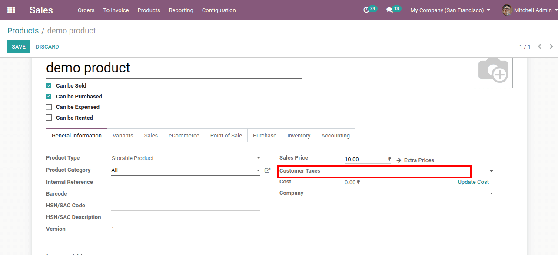Go to previous record arrow

pos(539,46)
